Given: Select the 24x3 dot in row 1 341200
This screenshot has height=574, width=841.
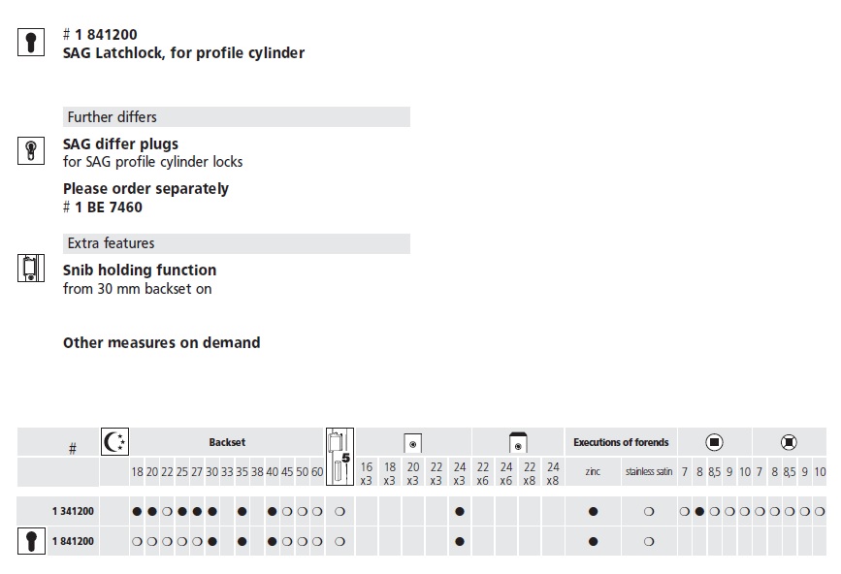Looking at the screenshot, I should (459, 511).
